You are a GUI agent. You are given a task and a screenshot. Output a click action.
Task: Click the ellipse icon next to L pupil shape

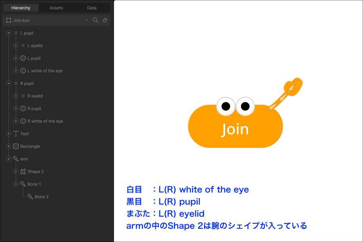23,58
